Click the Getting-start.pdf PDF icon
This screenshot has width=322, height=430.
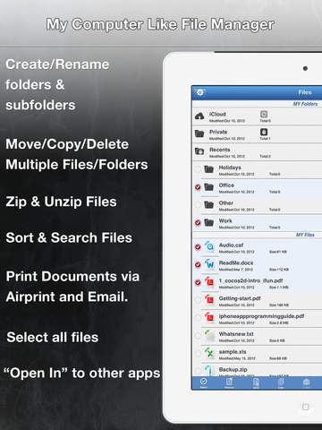point(209,299)
